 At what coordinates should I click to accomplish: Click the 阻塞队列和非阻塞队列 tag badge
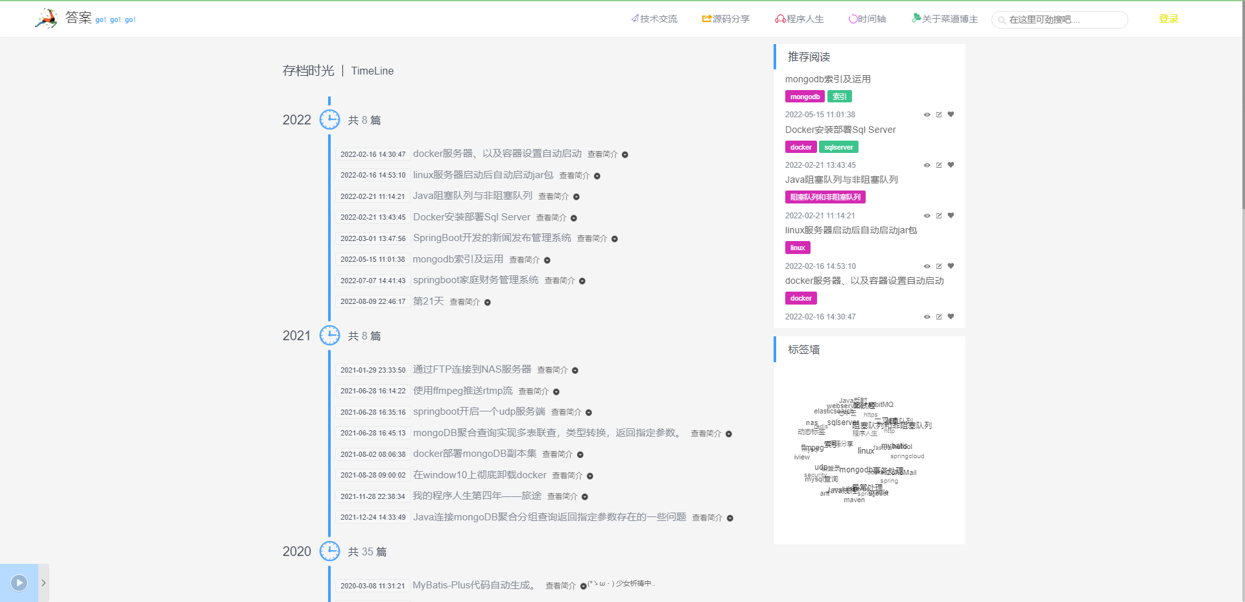pyautogui.click(x=825, y=197)
